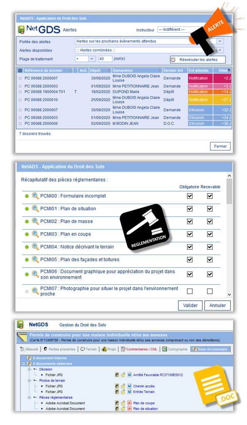Click the Fermer button in the Alertes window
The image size is (247, 425).
point(220,146)
